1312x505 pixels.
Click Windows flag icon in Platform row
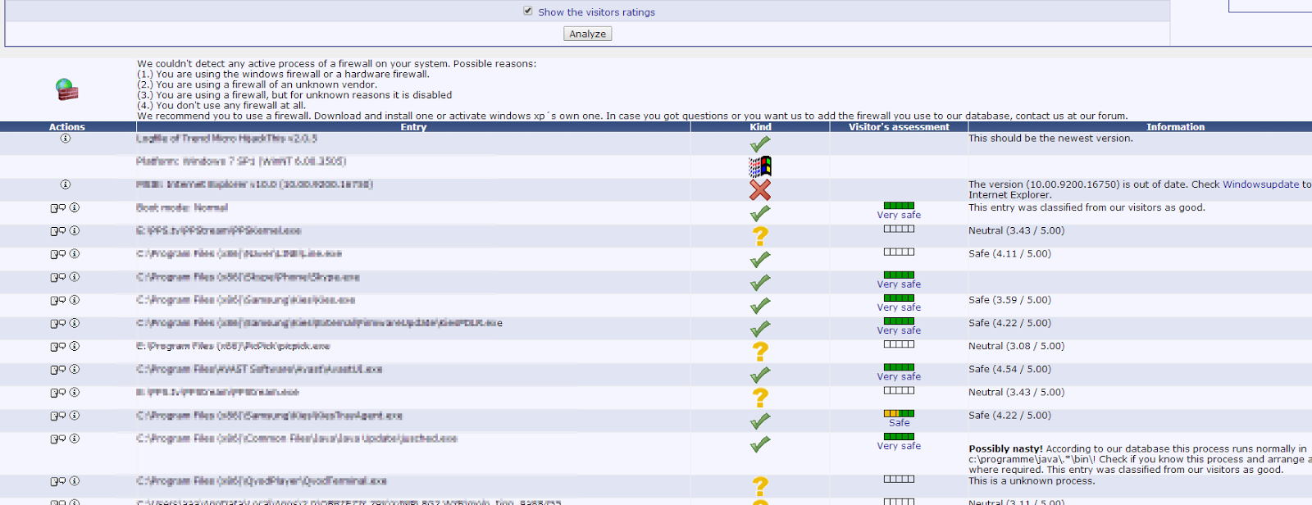pyautogui.click(x=760, y=166)
